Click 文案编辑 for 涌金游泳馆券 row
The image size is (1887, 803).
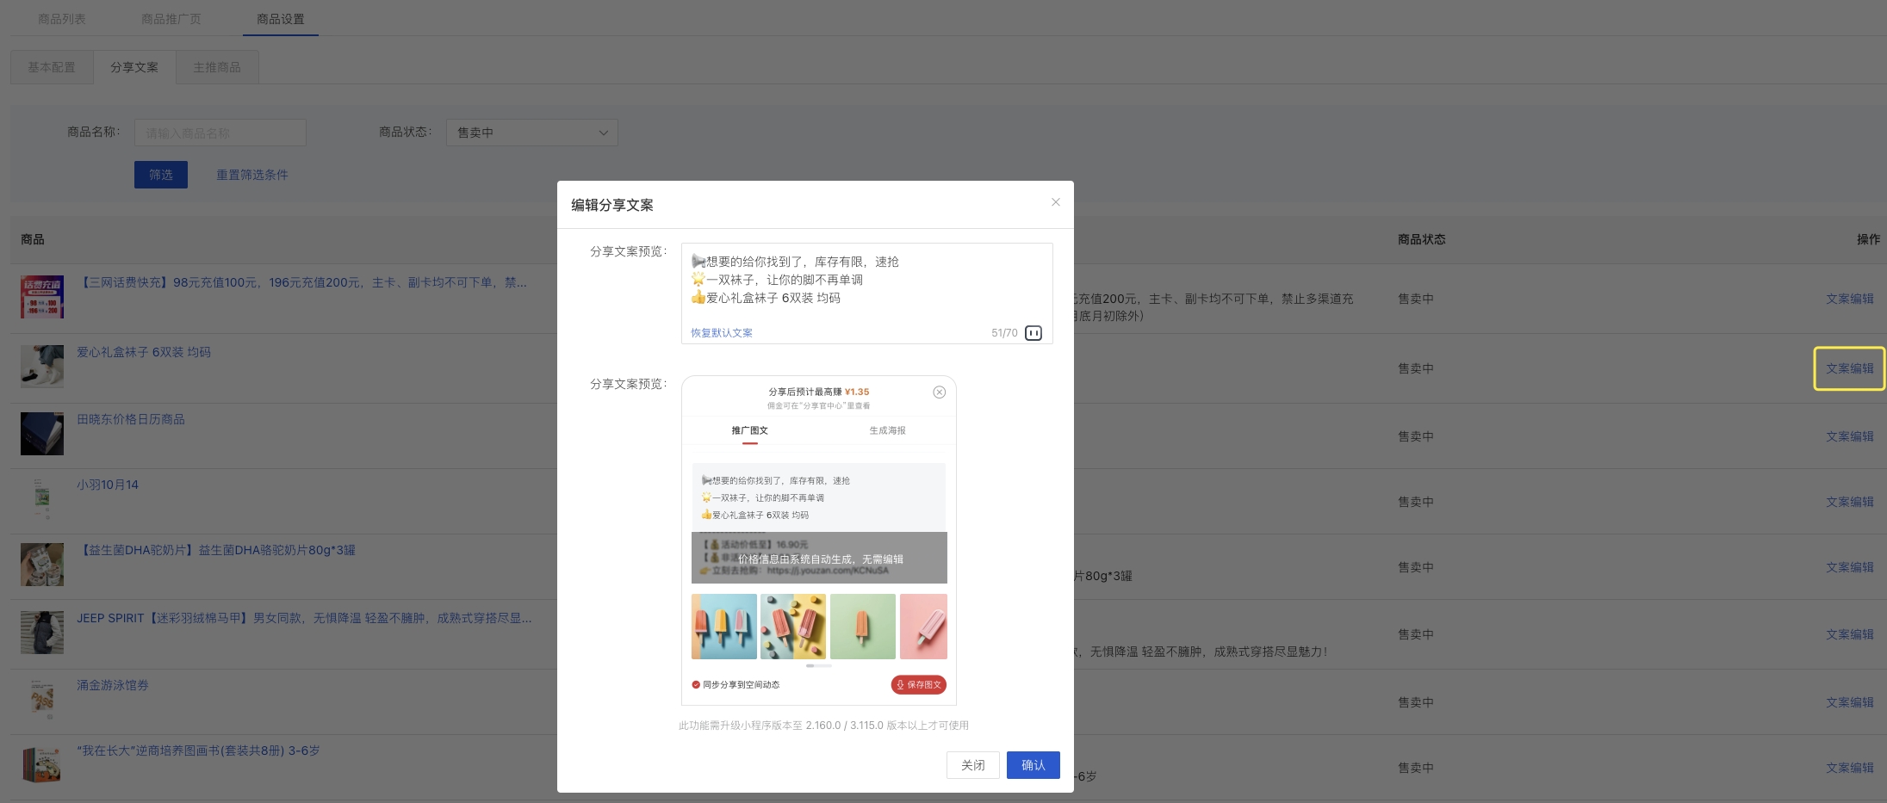(1849, 702)
